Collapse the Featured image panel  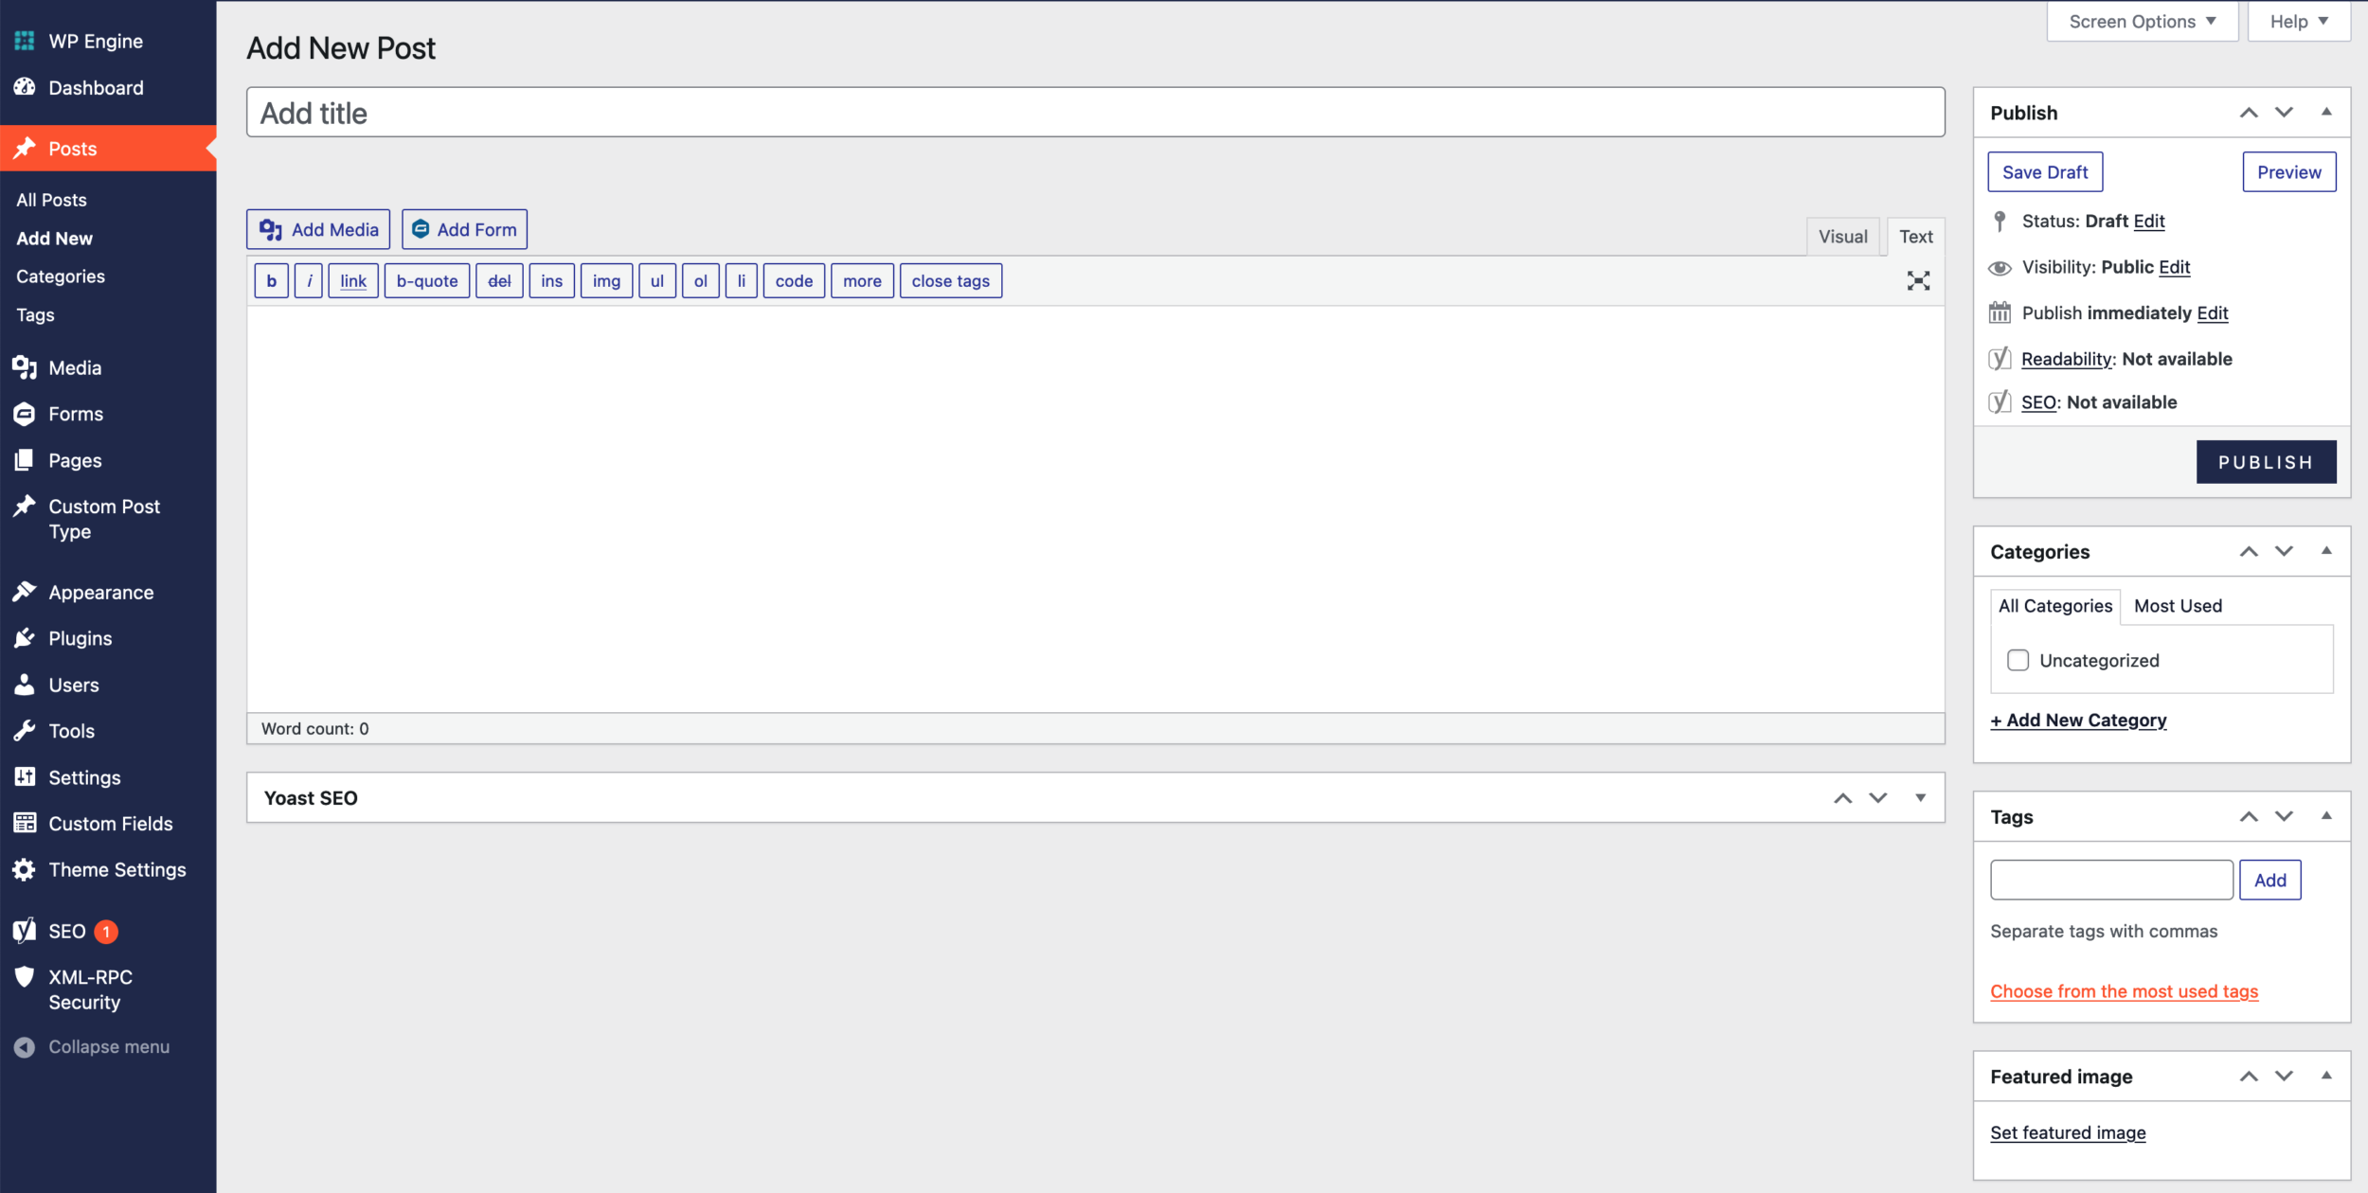pos(2323,1076)
